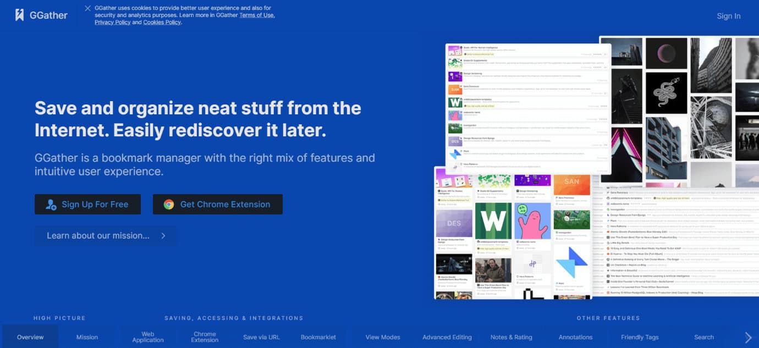Open the Cookies Policy link
This screenshot has height=348, width=759.
pos(162,23)
